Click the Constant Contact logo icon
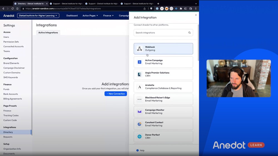 coord(140,124)
